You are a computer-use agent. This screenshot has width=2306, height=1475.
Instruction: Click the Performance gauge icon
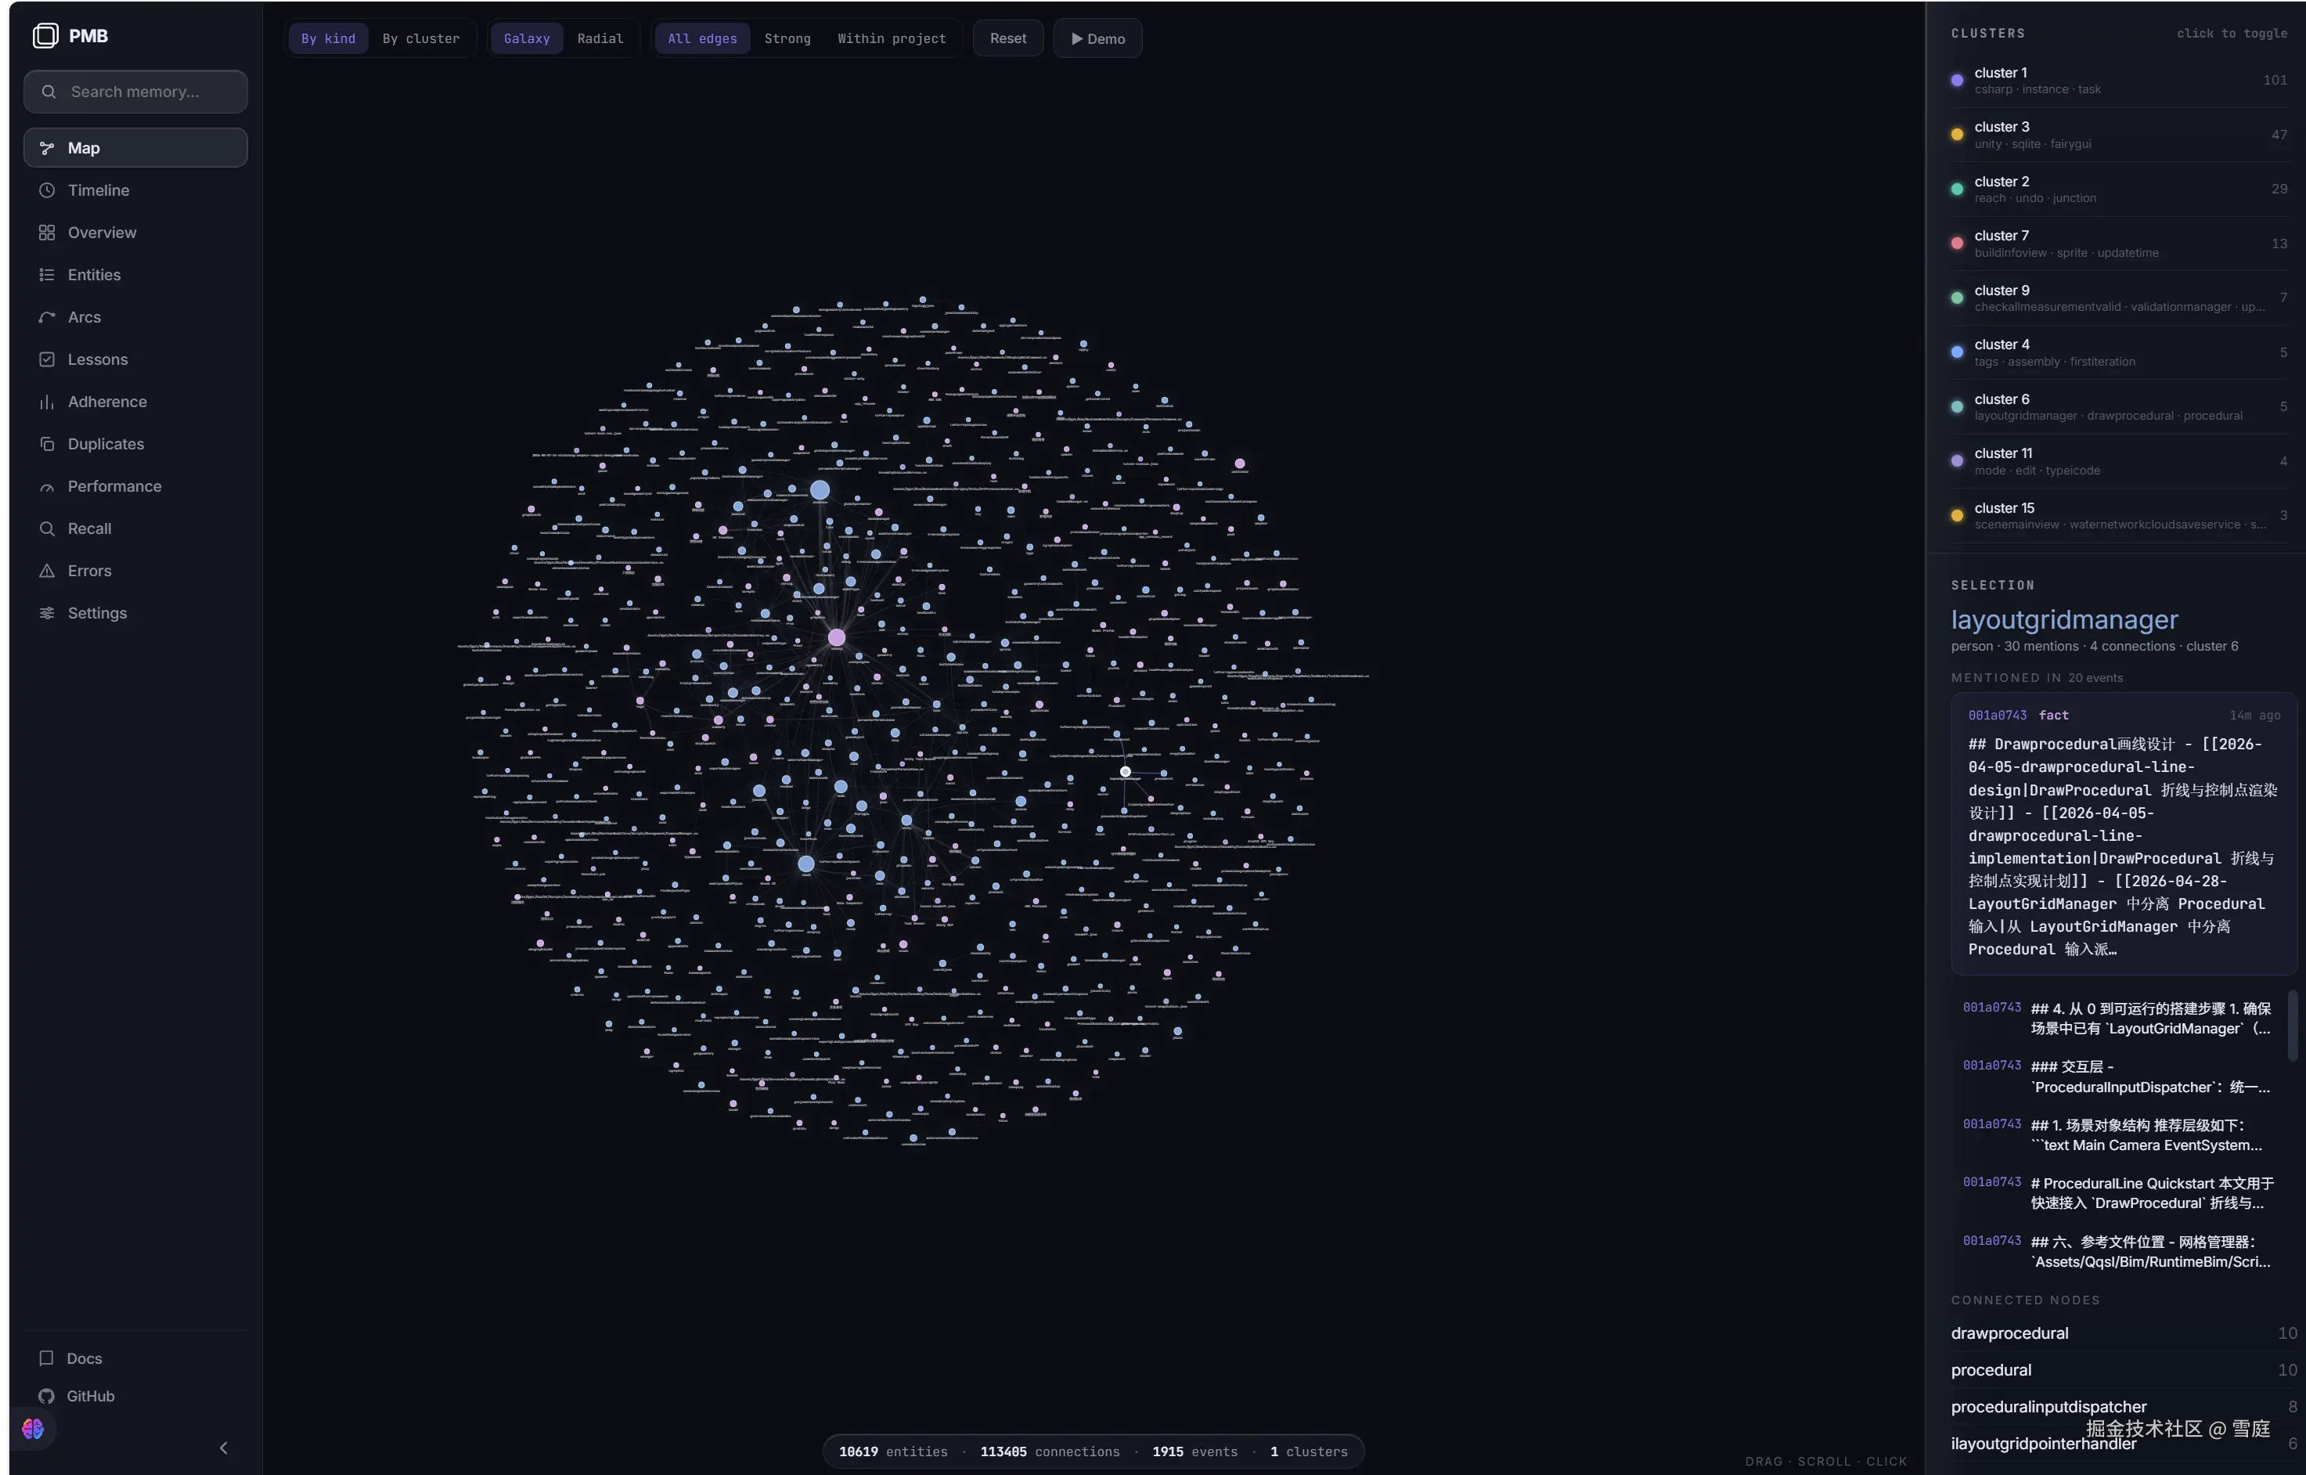tap(46, 486)
